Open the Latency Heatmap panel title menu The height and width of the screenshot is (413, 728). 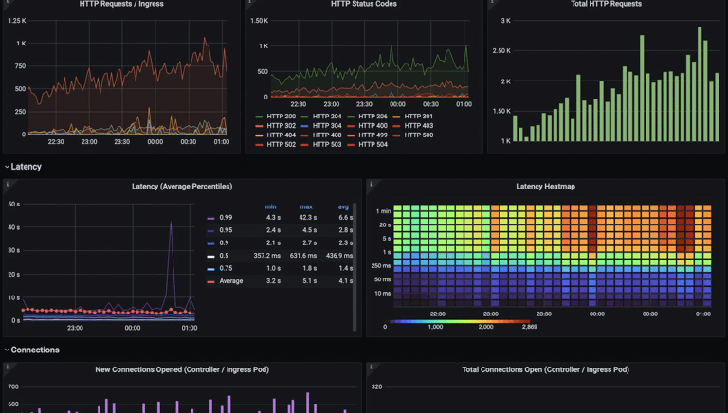(546, 186)
